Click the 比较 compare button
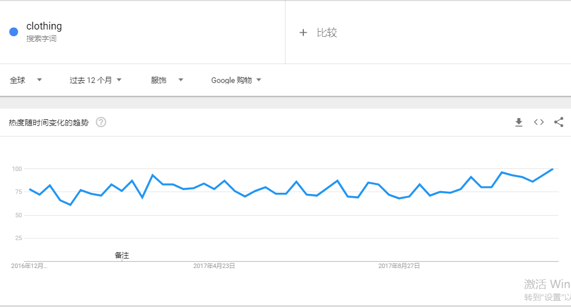This screenshot has height=307, width=571. tap(327, 33)
